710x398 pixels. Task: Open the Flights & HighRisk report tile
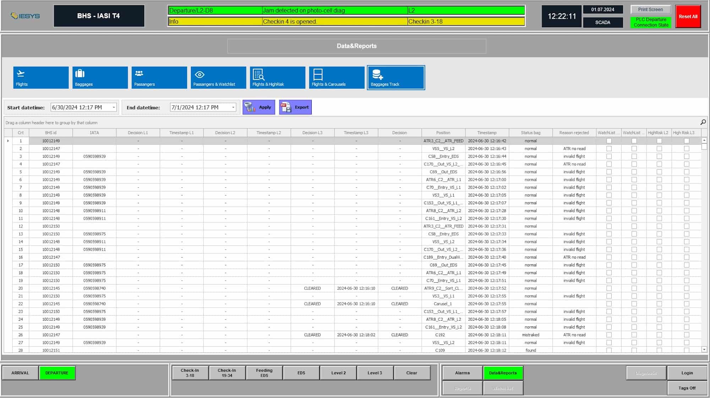click(x=277, y=77)
